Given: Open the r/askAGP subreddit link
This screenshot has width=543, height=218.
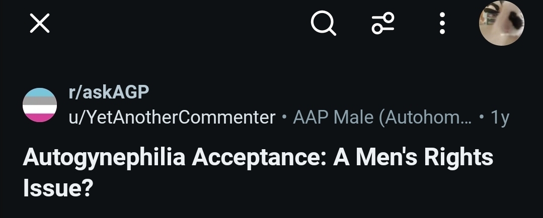Looking at the screenshot, I should [109, 92].
